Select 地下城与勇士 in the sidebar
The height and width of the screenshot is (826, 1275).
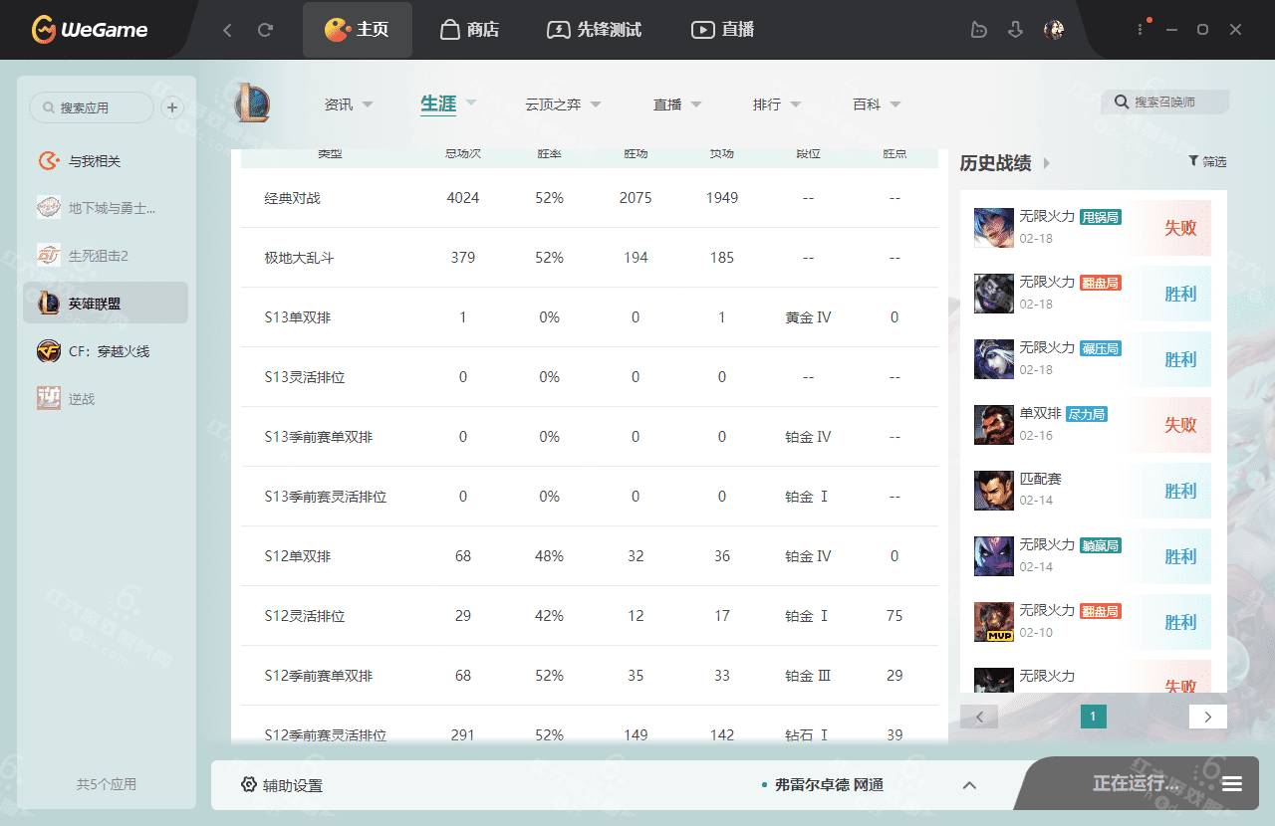[106, 208]
